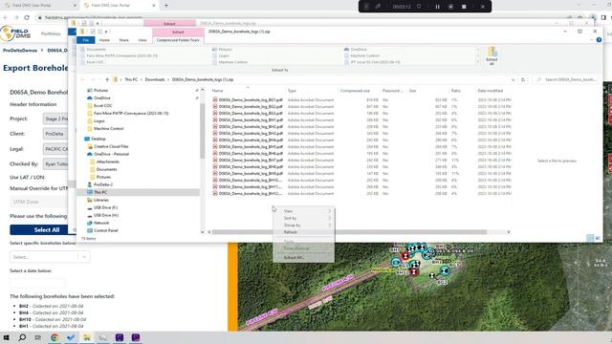Click scroll-down arrow of navigation pane

pyautogui.click(x=202, y=232)
